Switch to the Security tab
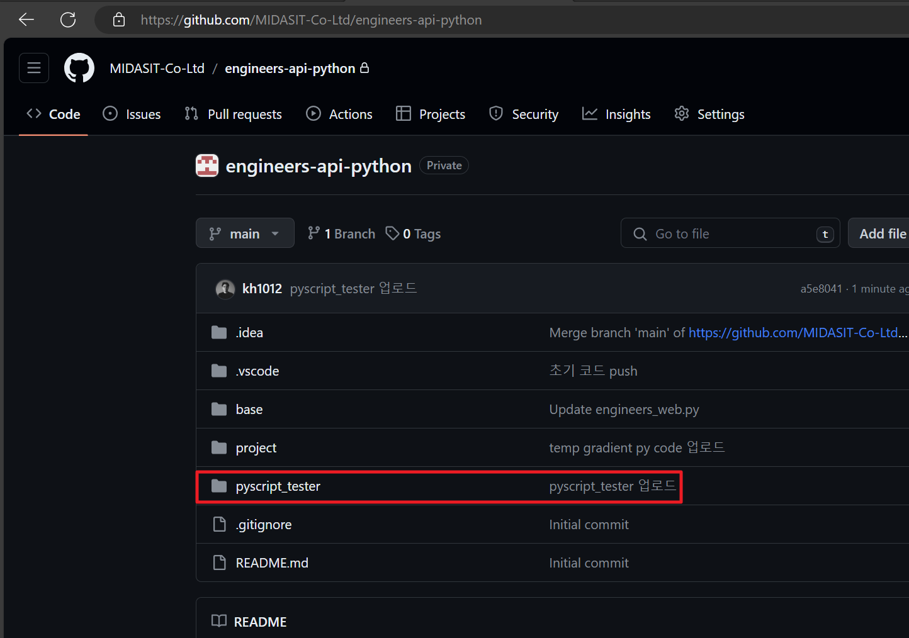 pos(524,114)
